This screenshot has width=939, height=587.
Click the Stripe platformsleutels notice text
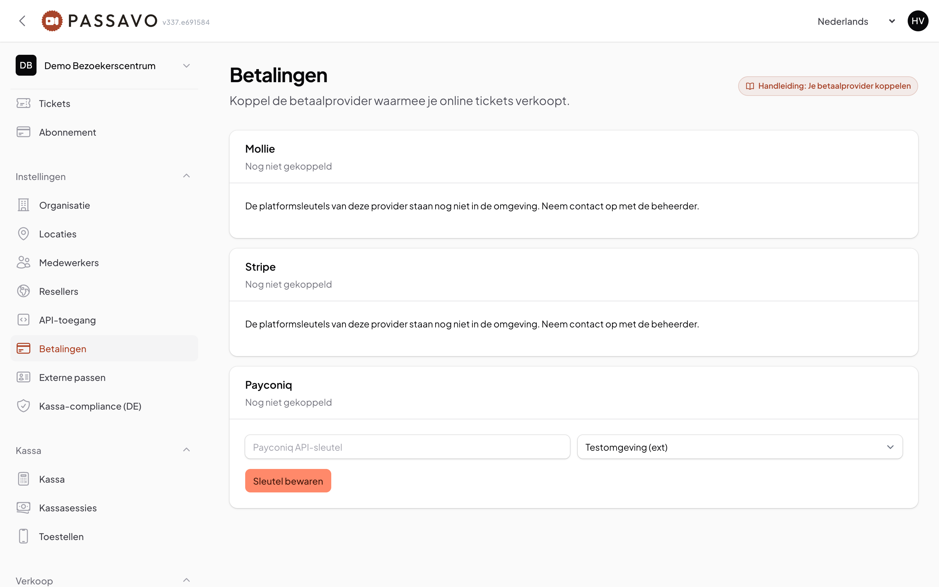click(x=472, y=324)
